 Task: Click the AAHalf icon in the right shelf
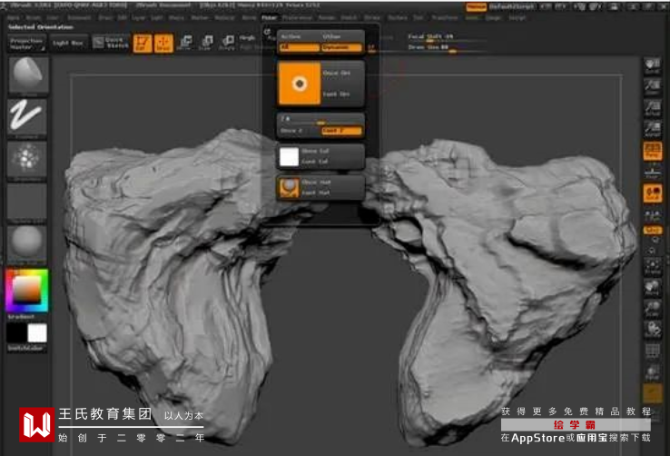(x=652, y=128)
